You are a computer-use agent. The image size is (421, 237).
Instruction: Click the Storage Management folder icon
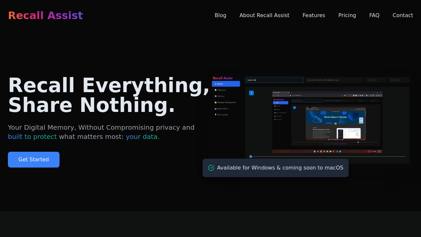pyautogui.click(x=215, y=102)
